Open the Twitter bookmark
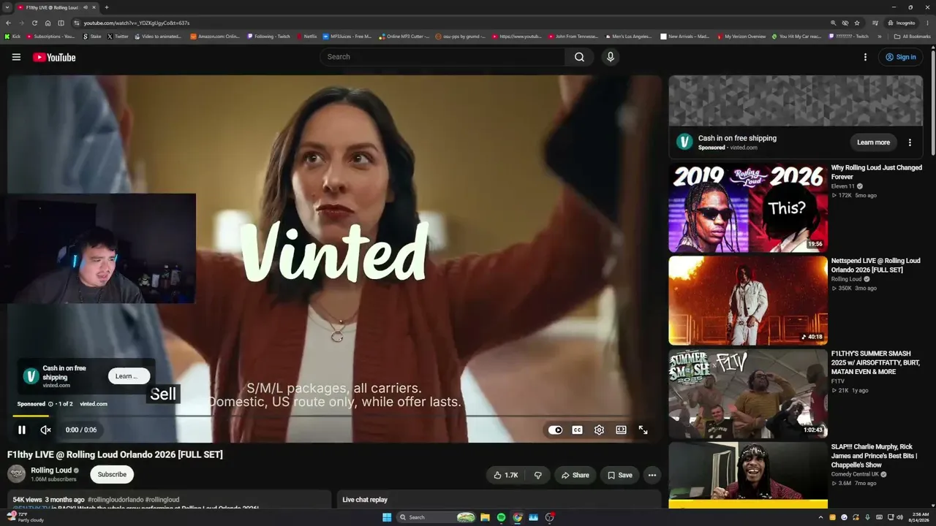Screen dimensions: 936x526 [x=118, y=37]
